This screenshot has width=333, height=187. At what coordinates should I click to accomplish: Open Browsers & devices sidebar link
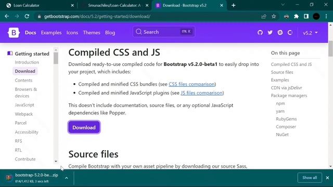26,92
